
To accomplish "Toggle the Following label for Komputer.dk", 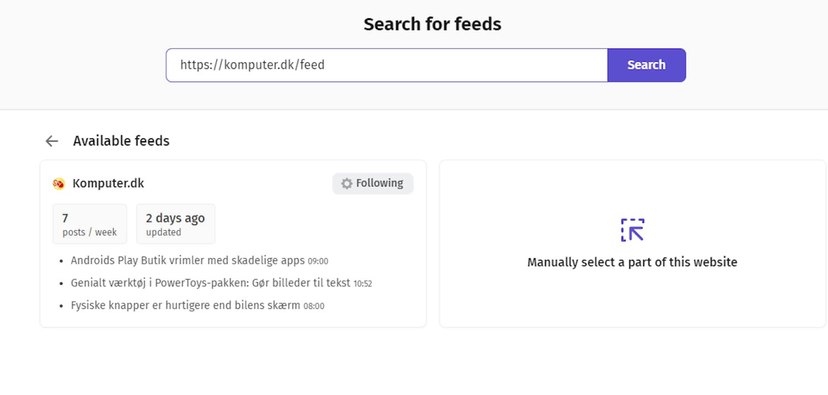I will pos(379,183).
